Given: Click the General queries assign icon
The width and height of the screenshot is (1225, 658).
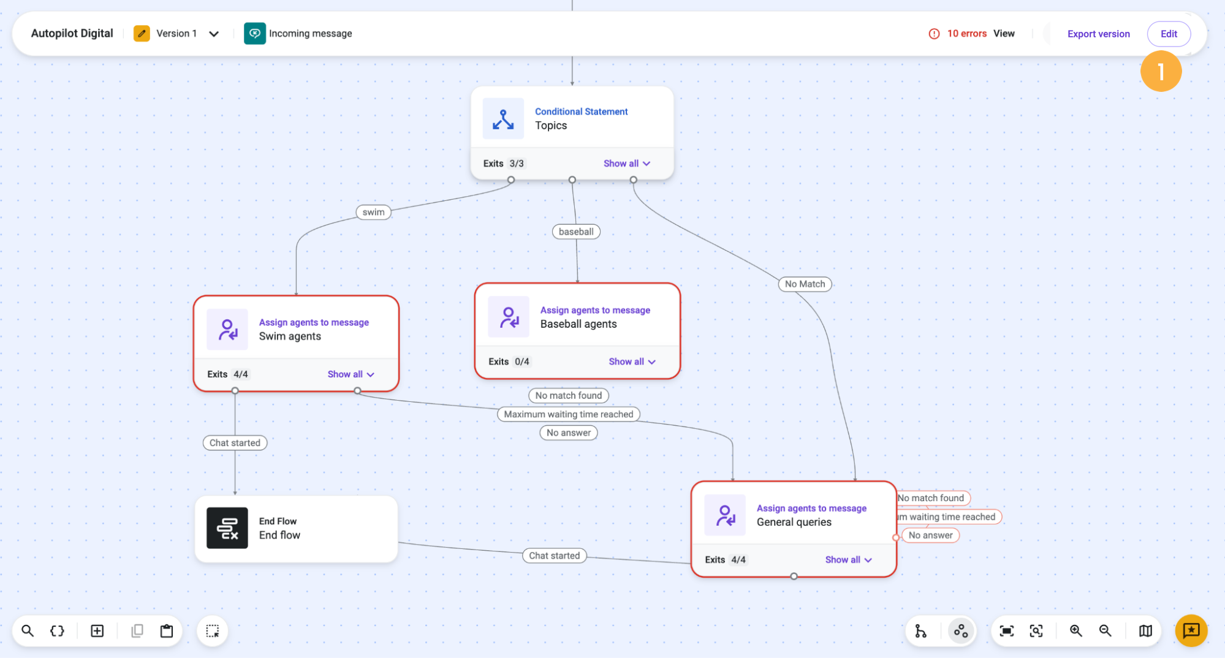Looking at the screenshot, I should pos(725,515).
